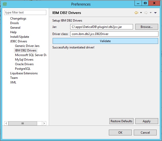Screen dimensions: 162x141
Task: Minimize the Preferences window
Action: click(x=138, y=3)
